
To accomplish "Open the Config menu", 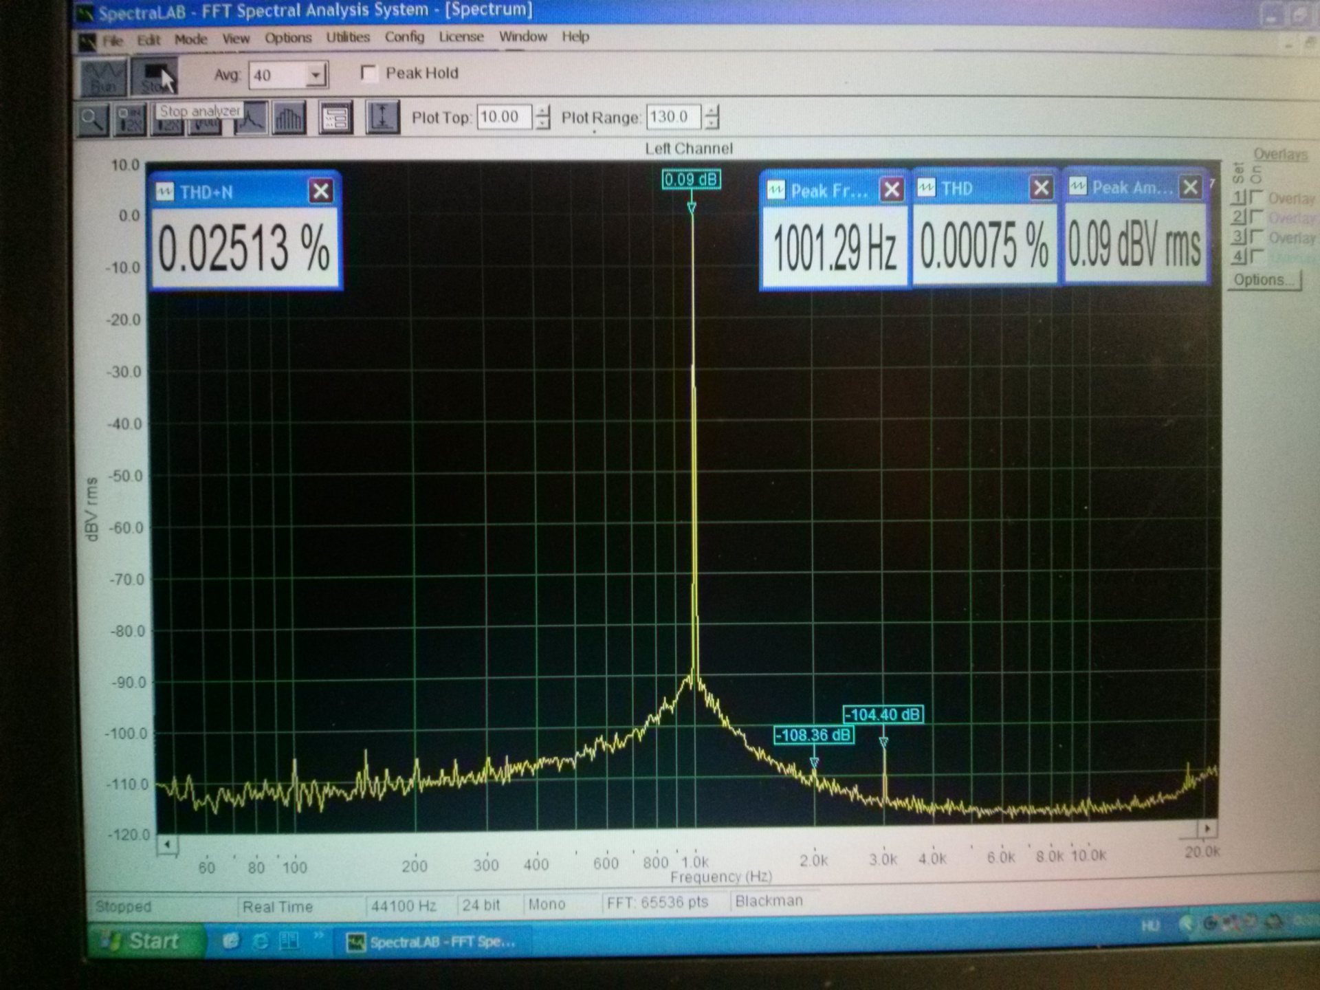I will [x=404, y=37].
